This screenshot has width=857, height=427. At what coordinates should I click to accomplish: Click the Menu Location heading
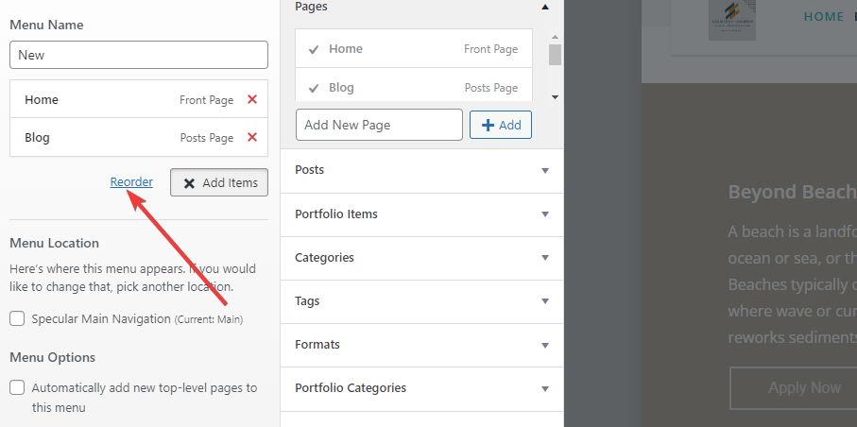point(54,243)
